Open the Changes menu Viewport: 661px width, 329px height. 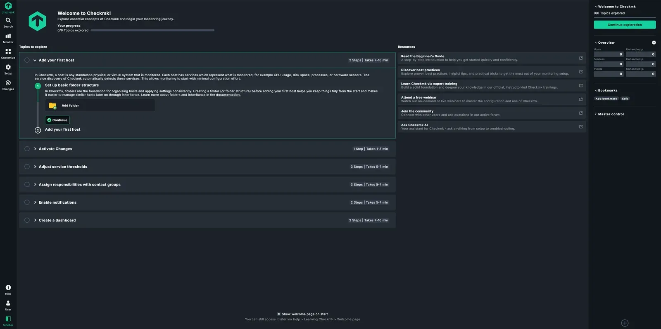(8, 85)
